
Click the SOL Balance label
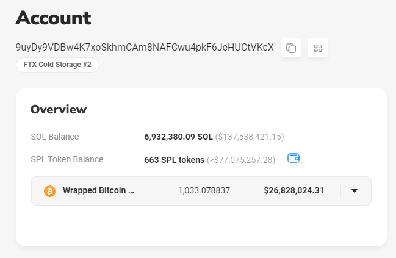pyautogui.click(x=54, y=137)
